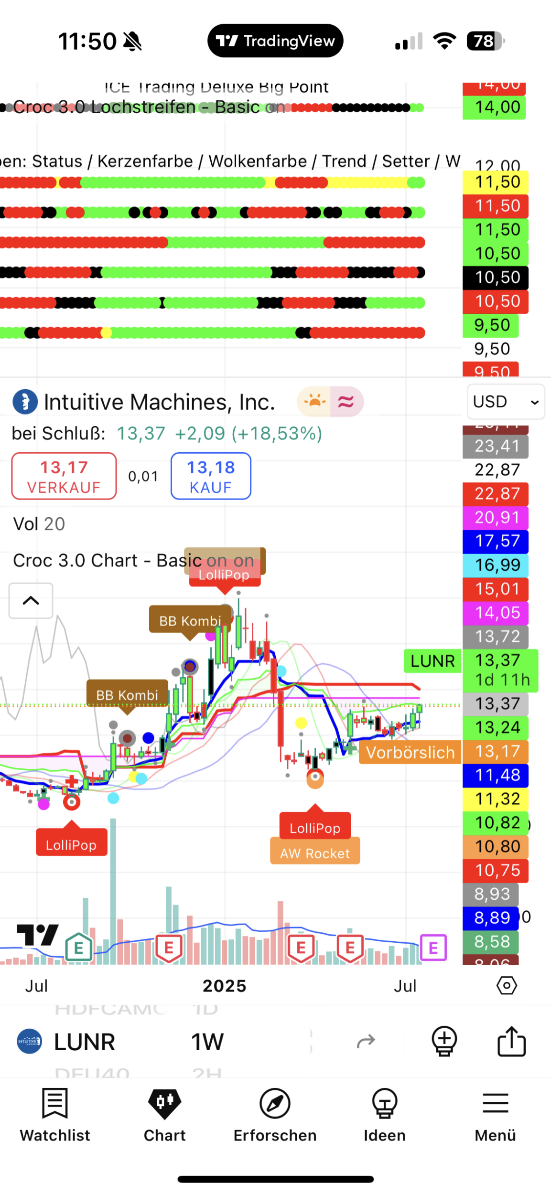551x1194 pixels.
Task: Tap the redo arrow icon
Action: coord(366,1041)
